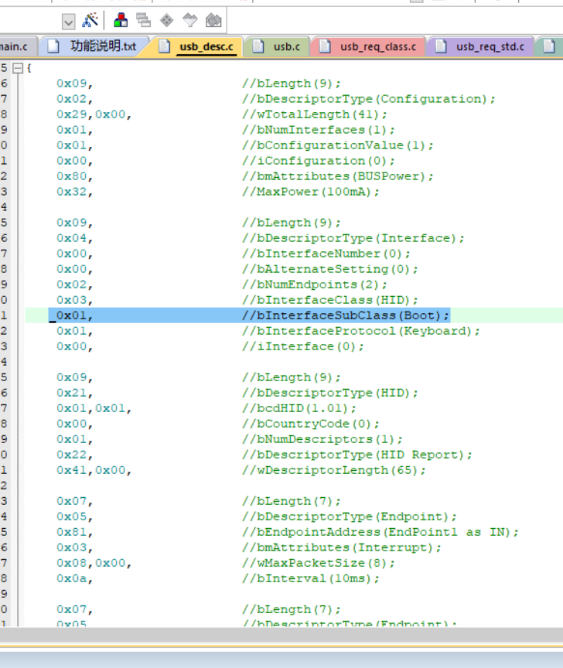Launch the Pack Installer icon
Image resolution: width=563 pixels, height=668 pixels.
(x=213, y=20)
